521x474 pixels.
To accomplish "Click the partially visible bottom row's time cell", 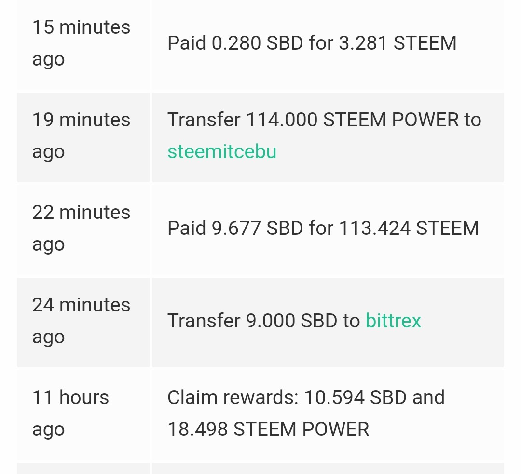I will (83, 468).
